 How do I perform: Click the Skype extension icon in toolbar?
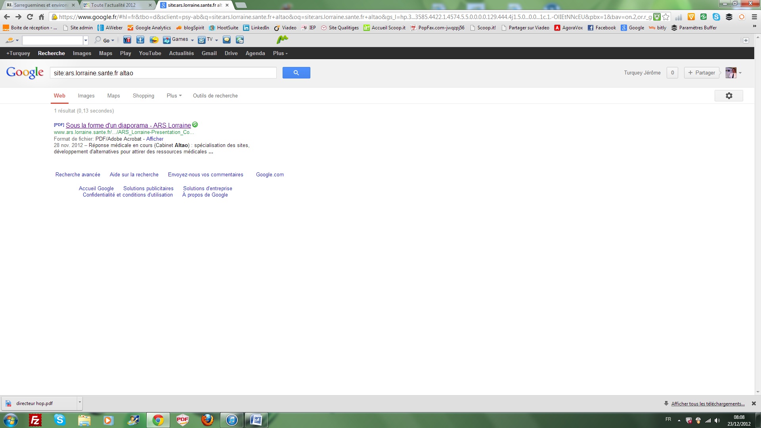click(716, 17)
